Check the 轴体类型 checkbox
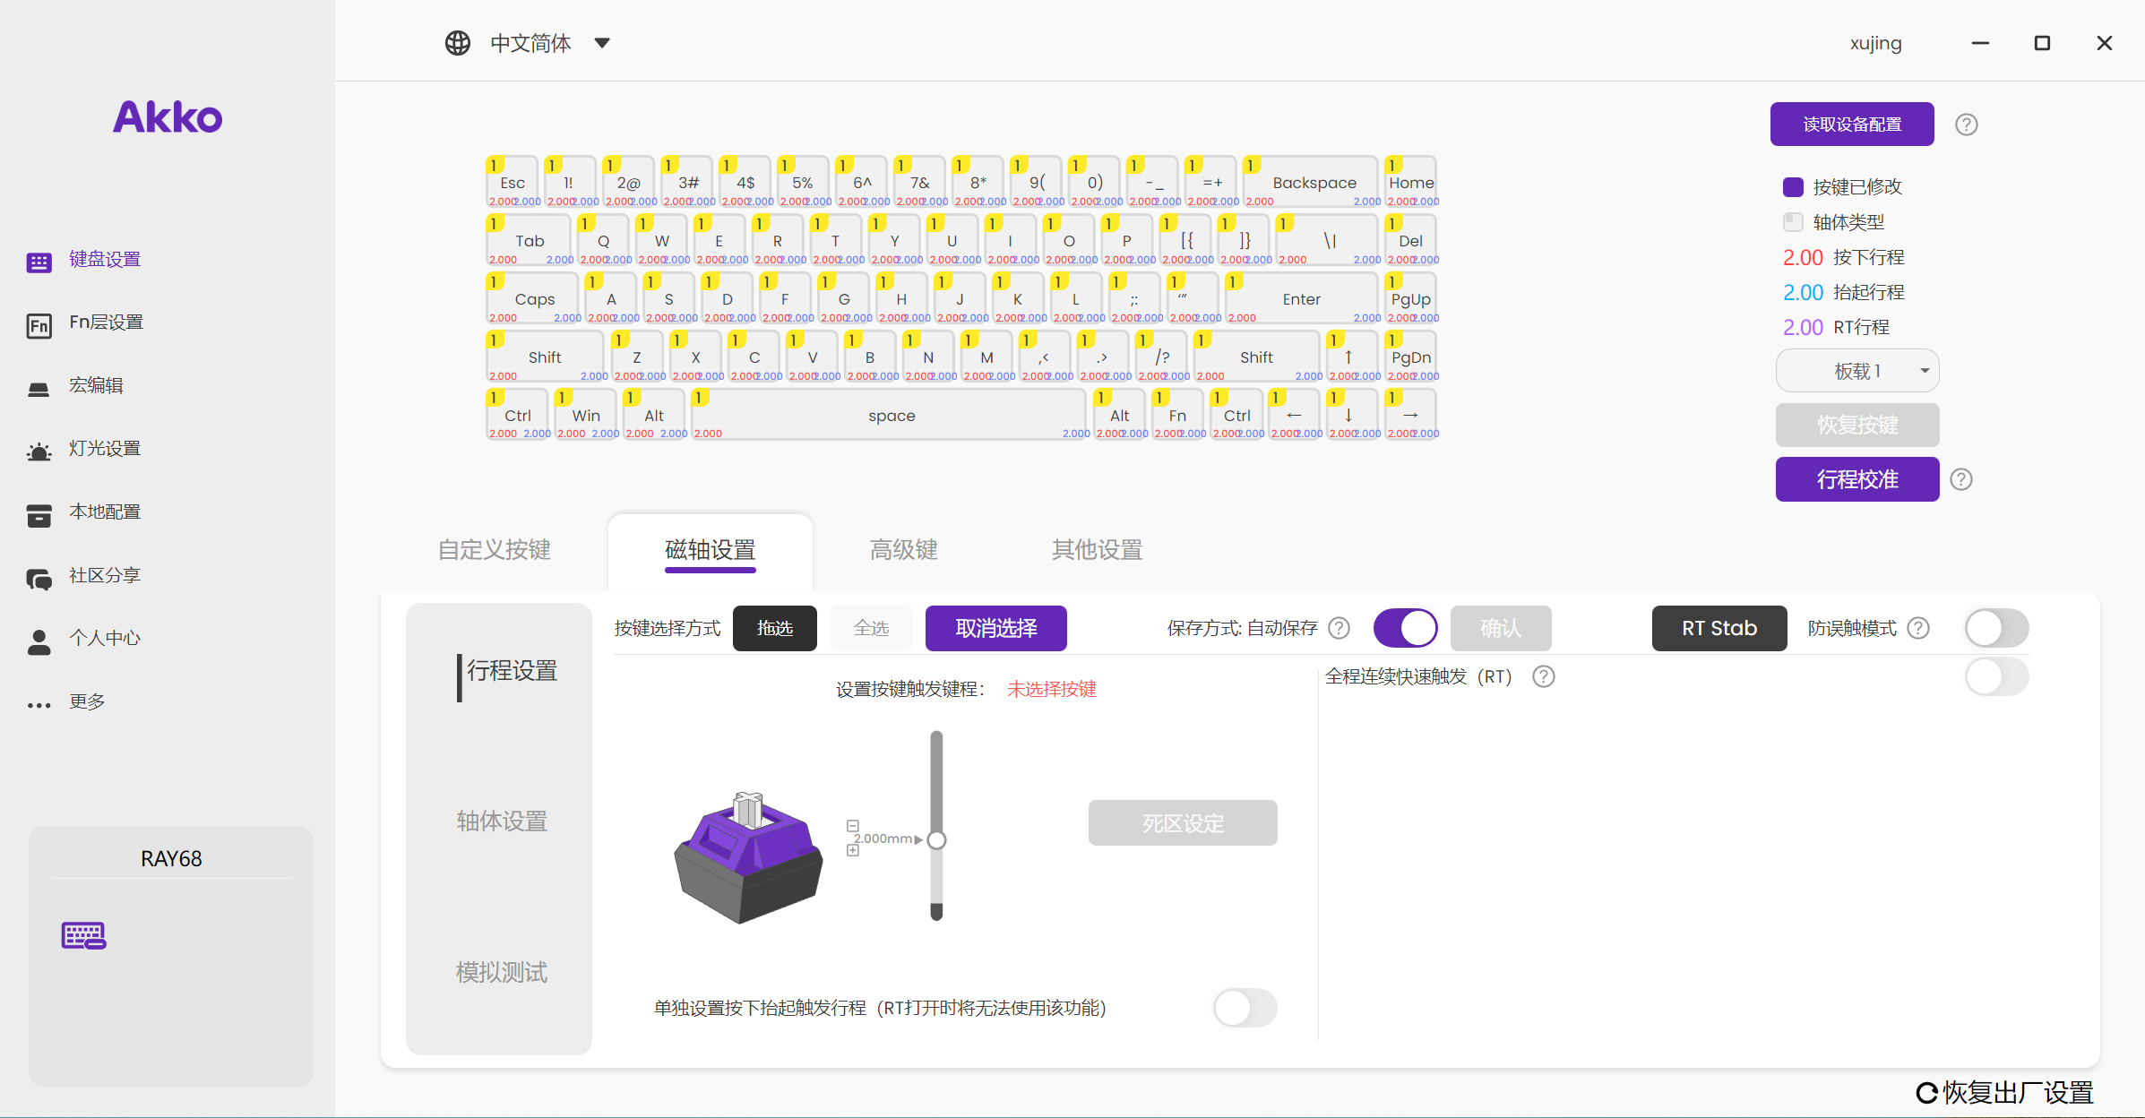 coord(1793,221)
